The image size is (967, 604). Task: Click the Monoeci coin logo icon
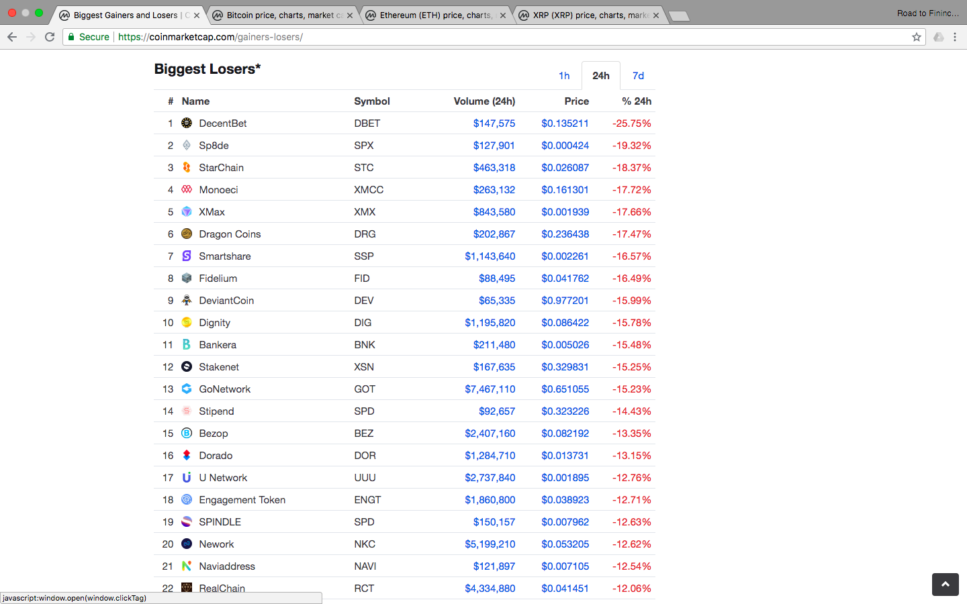(x=187, y=189)
